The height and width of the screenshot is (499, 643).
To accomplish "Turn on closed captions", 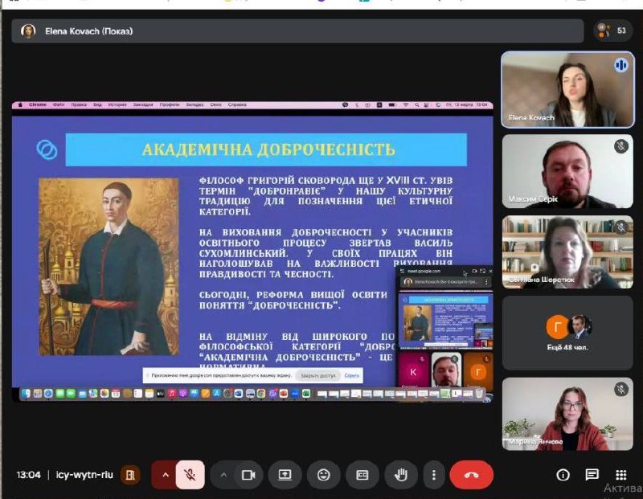I will tap(362, 475).
